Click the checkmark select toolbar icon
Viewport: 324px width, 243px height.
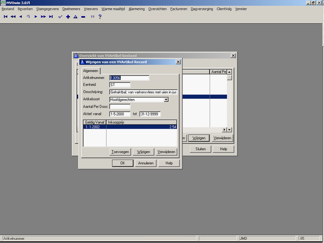point(60,17)
